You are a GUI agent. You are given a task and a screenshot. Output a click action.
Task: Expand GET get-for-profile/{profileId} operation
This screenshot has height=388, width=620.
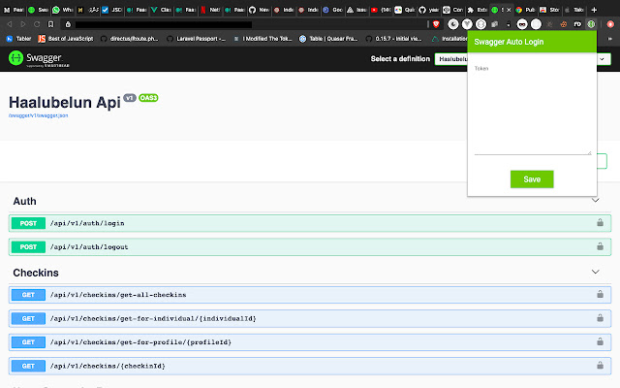[310, 342]
